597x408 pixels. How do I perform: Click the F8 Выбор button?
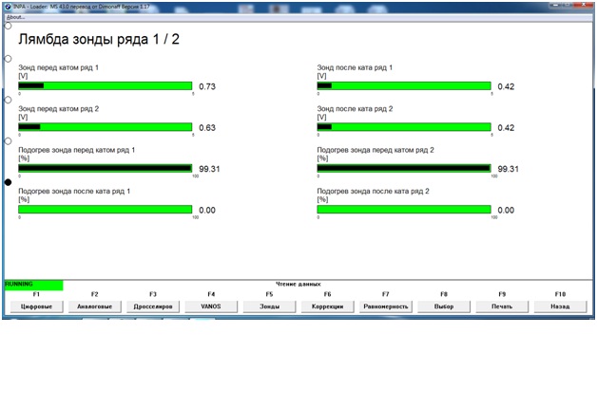coord(444,306)
